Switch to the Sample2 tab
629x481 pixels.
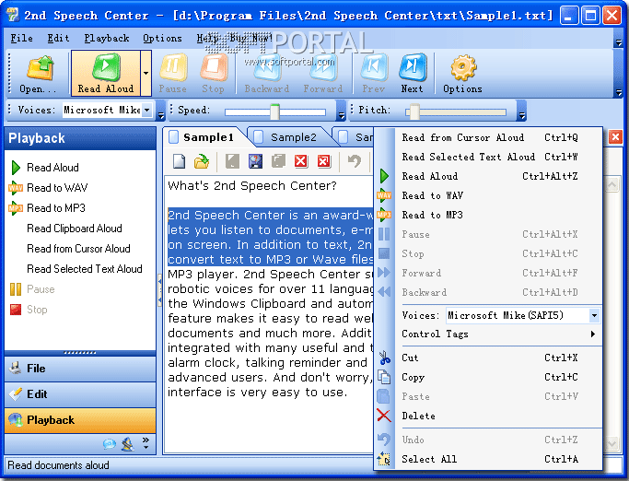click(293, 137)
